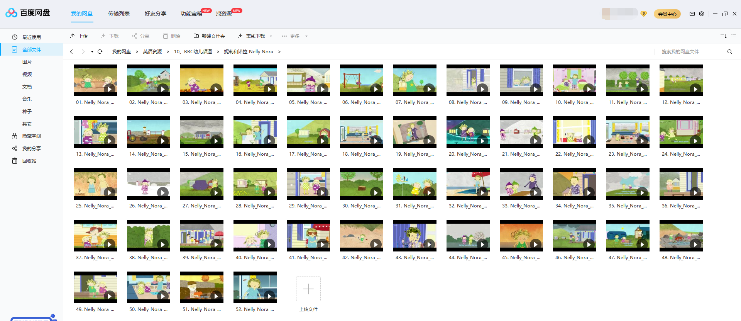Click the 上传文件 plus tile

tap(308, 289)
